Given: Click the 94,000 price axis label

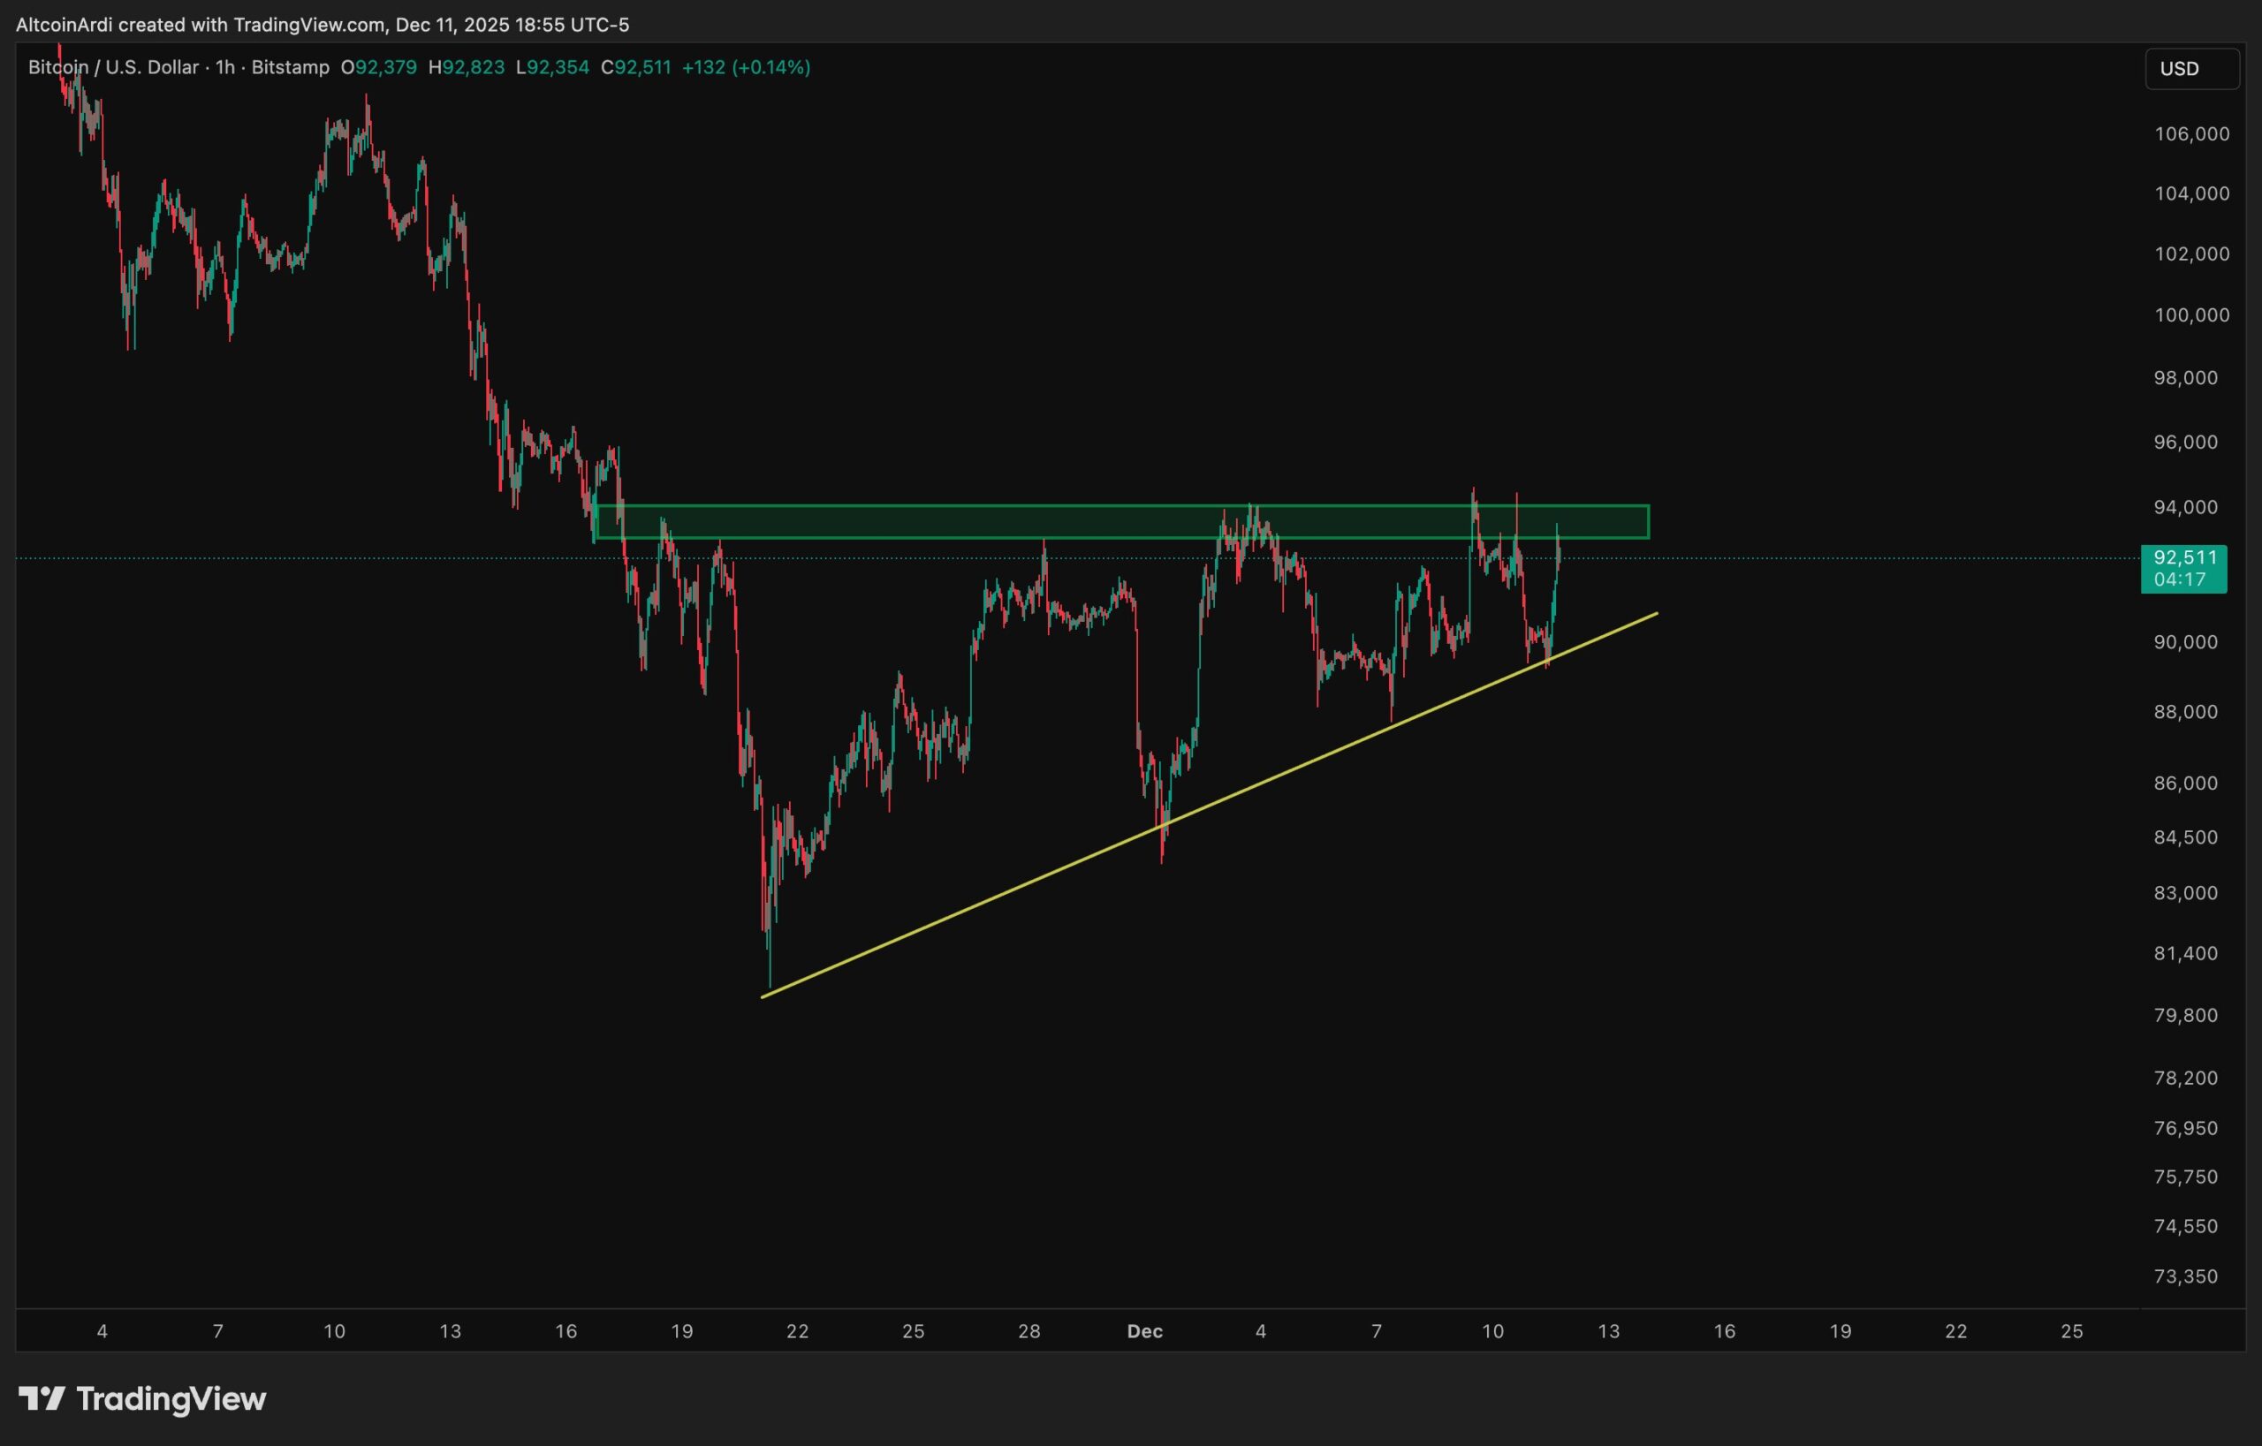Looking at the screenshot, I should tap(2185, 507).
